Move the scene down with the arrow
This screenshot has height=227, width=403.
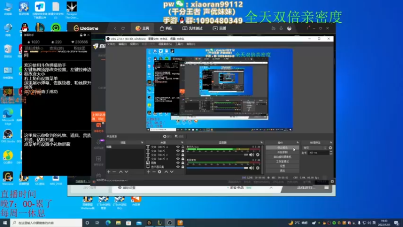[x=126, y=172]
